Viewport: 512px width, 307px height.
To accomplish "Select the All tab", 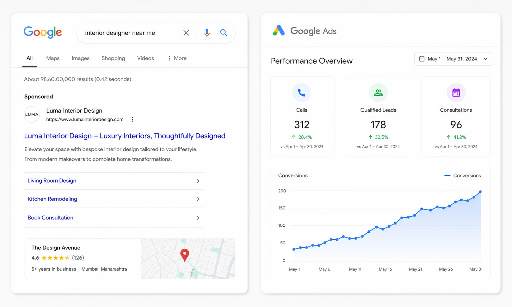I will 30,58.
